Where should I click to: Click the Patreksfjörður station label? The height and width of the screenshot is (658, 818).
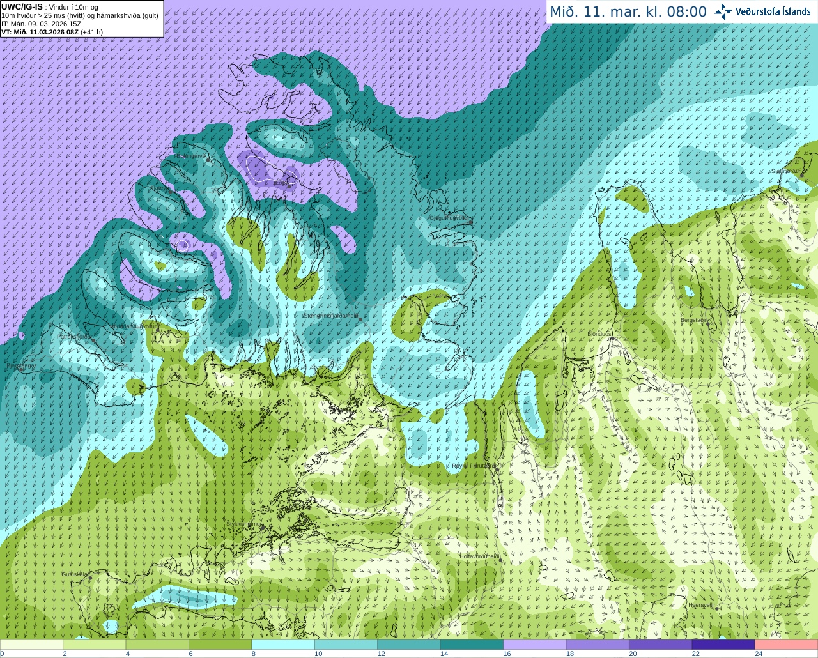[x=74, y=337]
